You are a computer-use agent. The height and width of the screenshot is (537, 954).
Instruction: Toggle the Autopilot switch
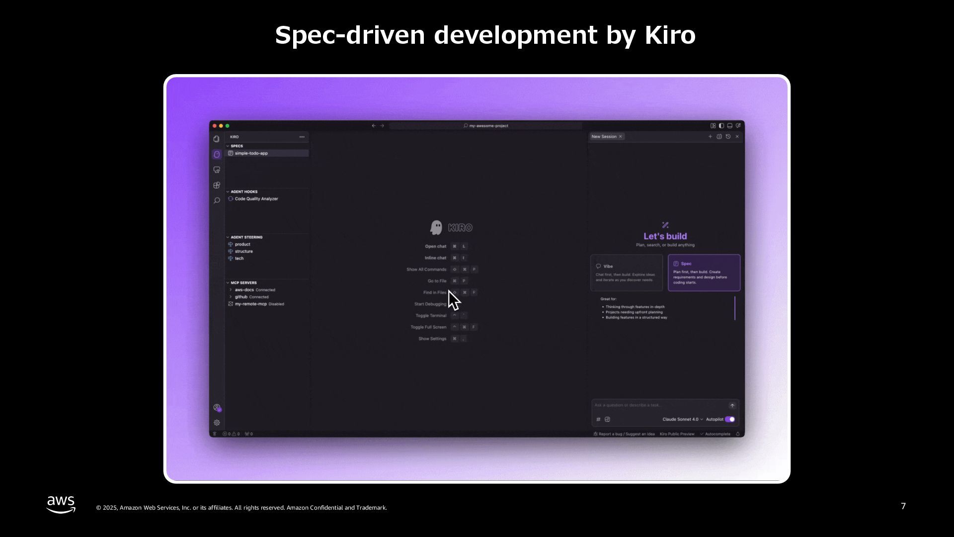point(729,420)
